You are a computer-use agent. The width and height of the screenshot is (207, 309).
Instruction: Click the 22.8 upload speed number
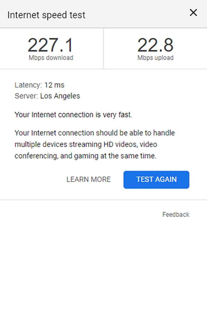[155, 45]
